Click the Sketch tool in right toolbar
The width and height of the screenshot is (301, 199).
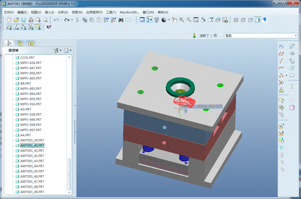coord(281,46)
